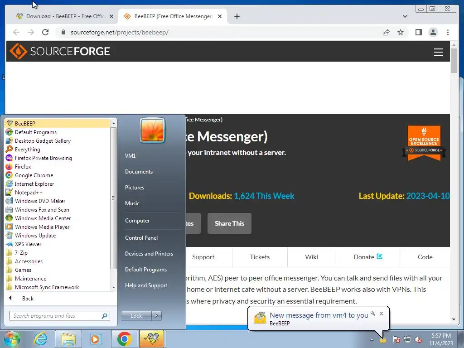Open the Code tab
Screen dimensions: 464x348
[425, 257]
